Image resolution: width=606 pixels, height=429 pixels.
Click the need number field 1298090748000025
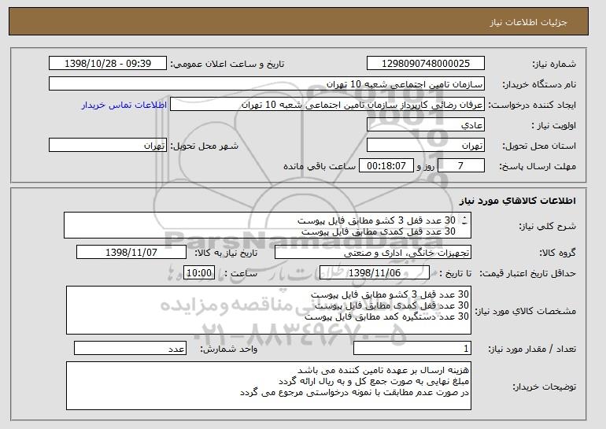click(426, 64)
